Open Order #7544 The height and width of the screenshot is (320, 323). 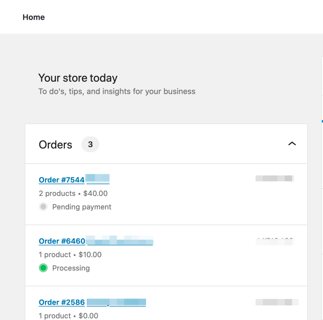coord(62,180)
